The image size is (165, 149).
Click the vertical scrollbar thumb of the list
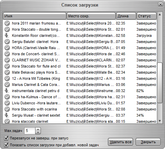[x=160, y=83]
